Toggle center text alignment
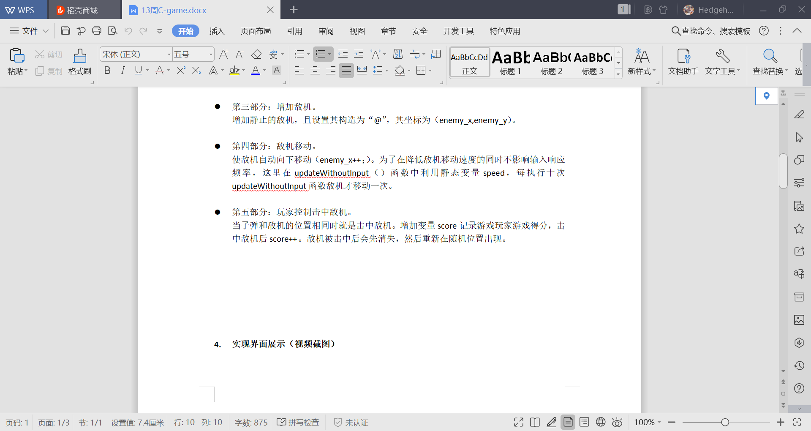811x431 pixels. pos(315,71)
